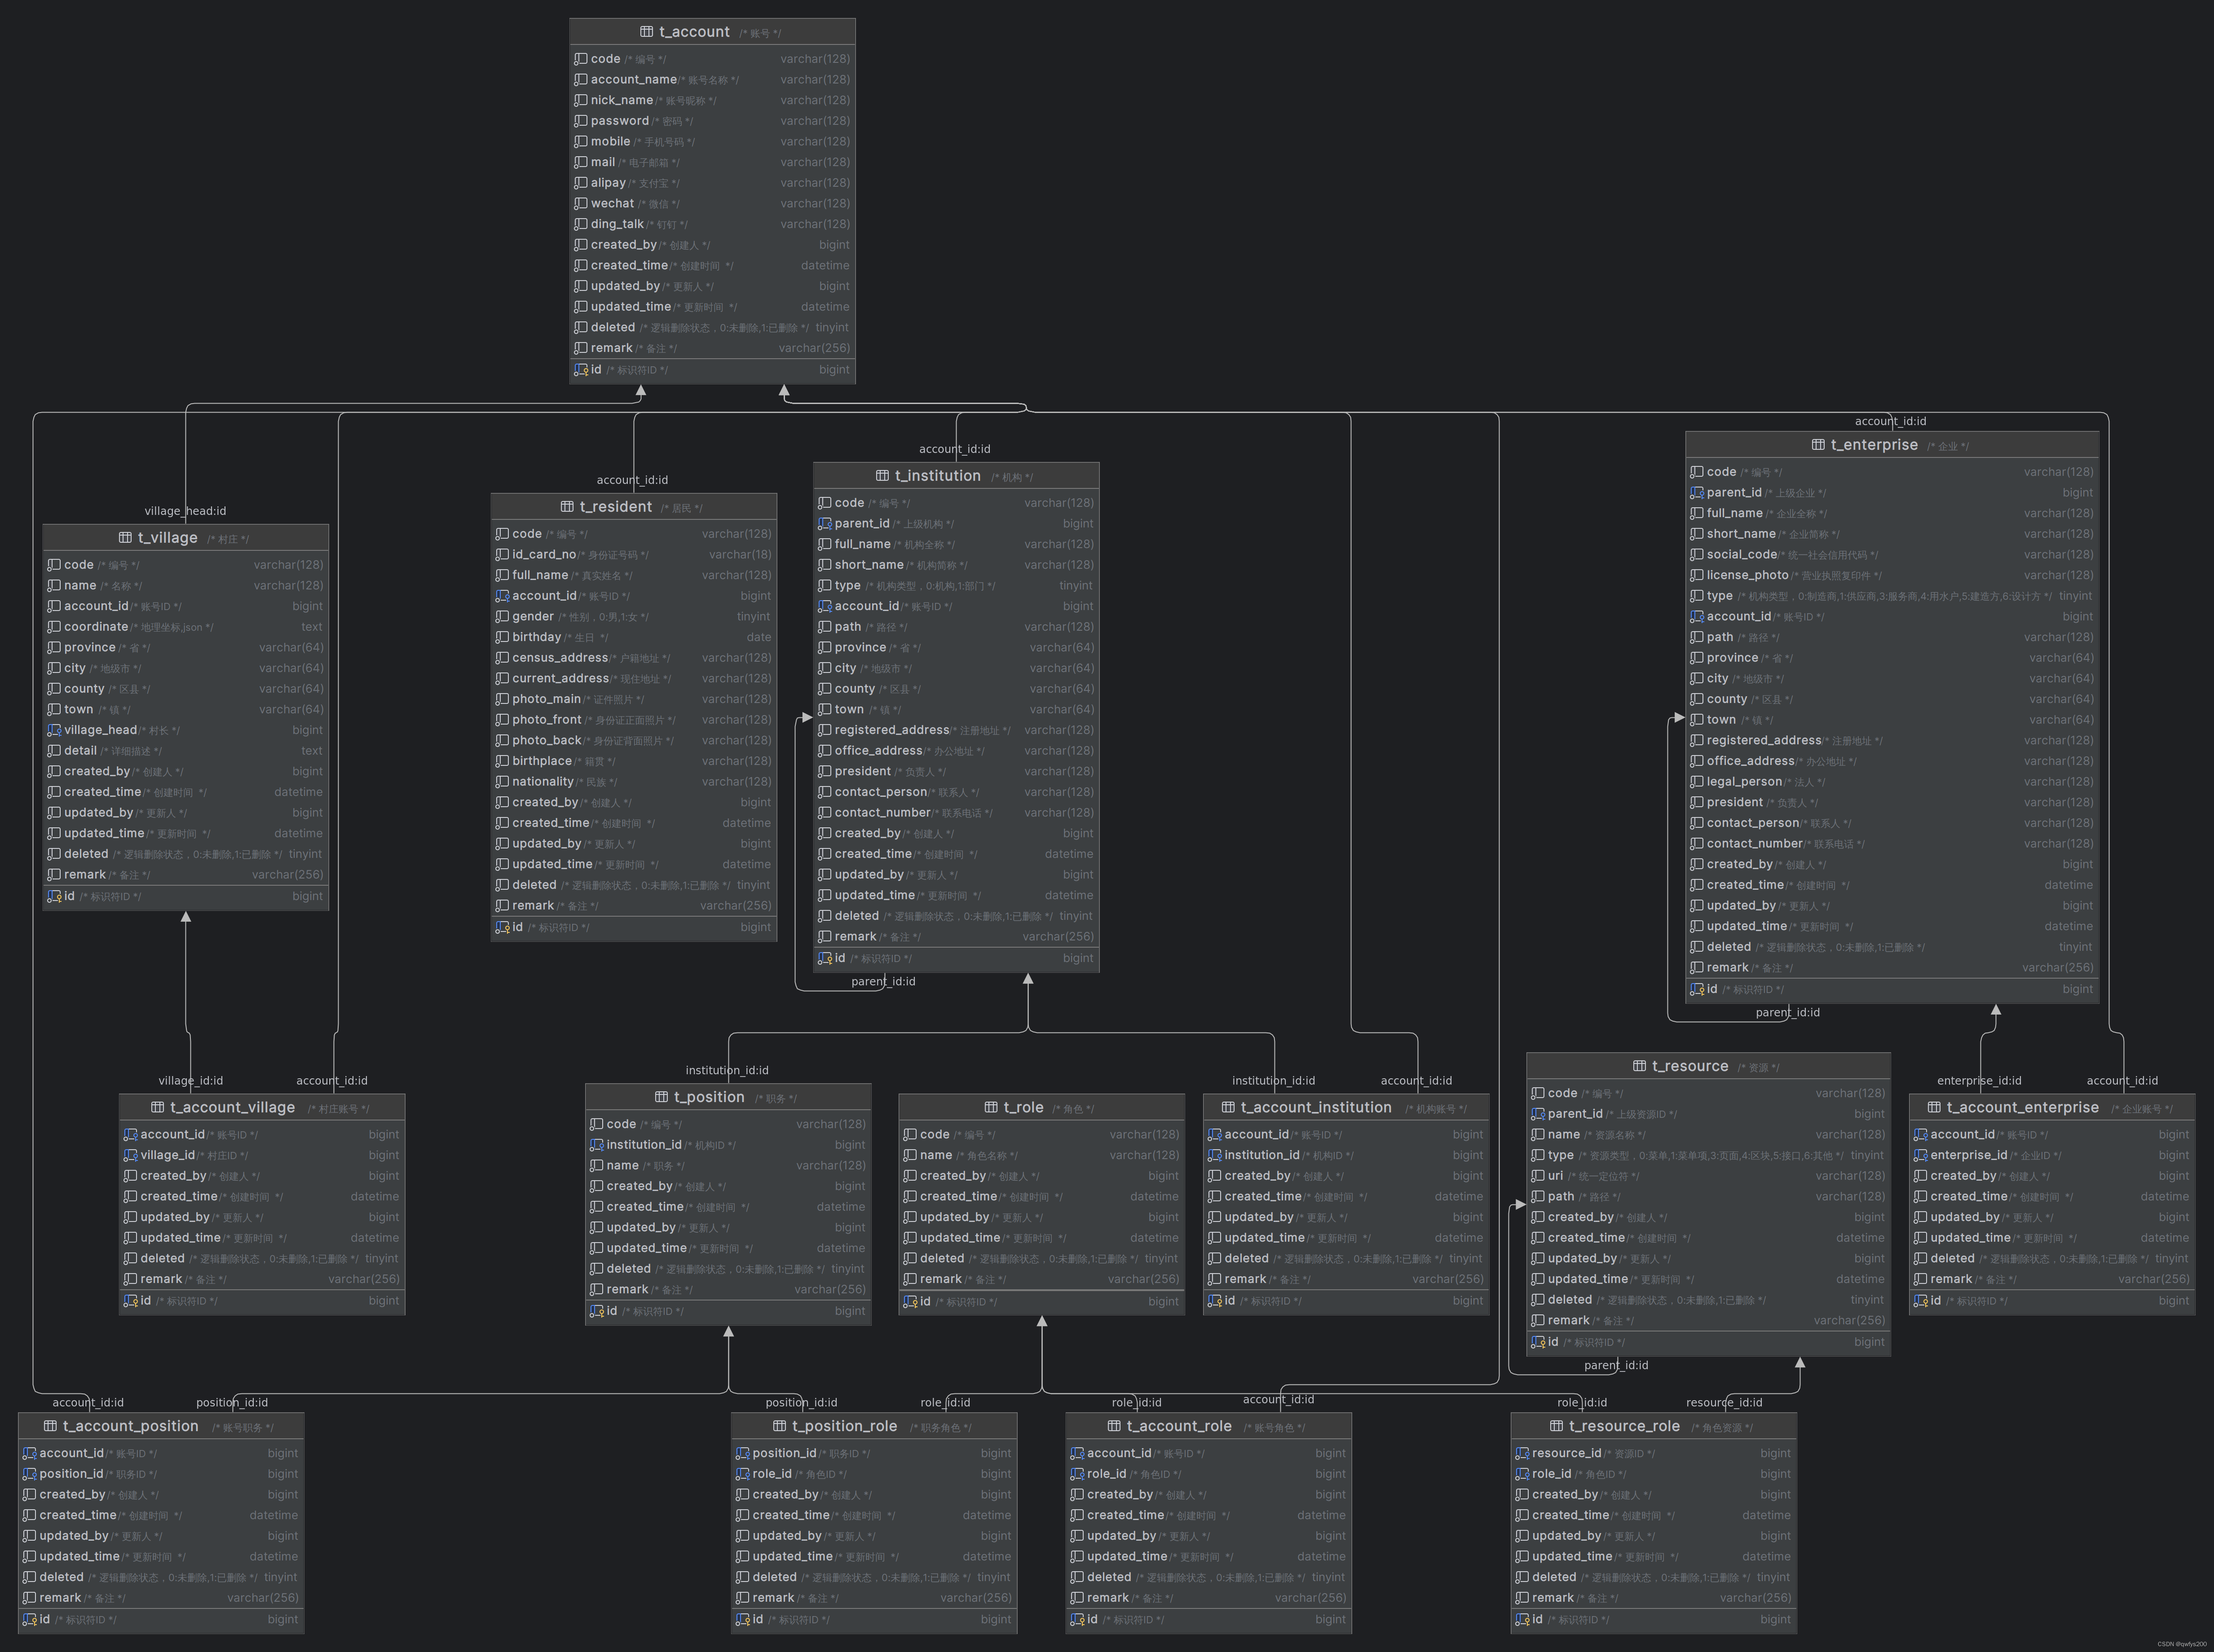Select resource_id column in t_resource_role
Image resolution: width=2214 pixels, height=1652 pixels.
point(1653,1453)
